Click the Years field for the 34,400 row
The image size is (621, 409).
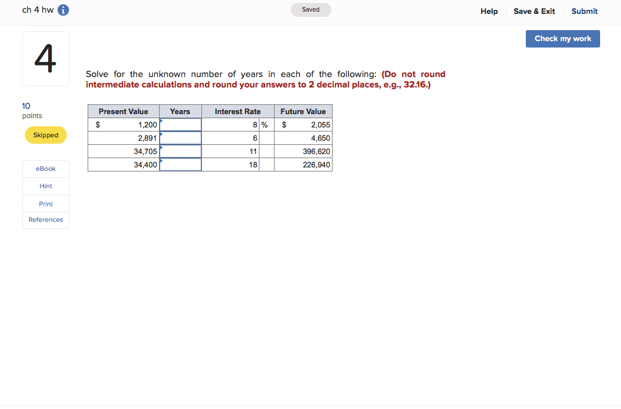tap(180, 165)
